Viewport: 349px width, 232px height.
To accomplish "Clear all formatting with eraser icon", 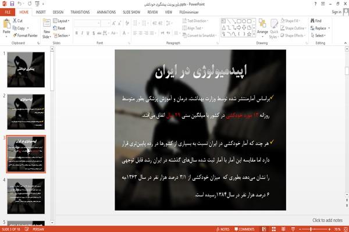I will click(x=127, y=23).
